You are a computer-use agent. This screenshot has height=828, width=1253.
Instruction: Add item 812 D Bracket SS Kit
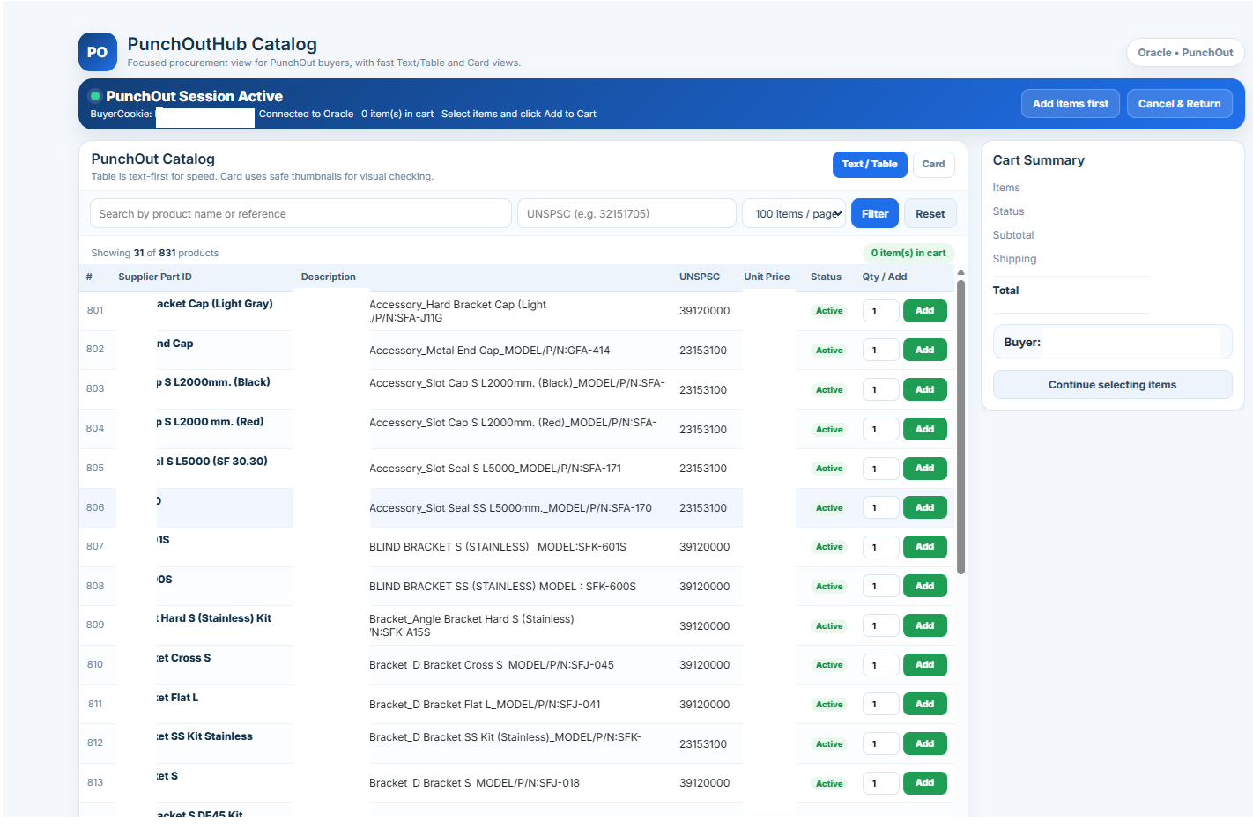tap(924, 743)
